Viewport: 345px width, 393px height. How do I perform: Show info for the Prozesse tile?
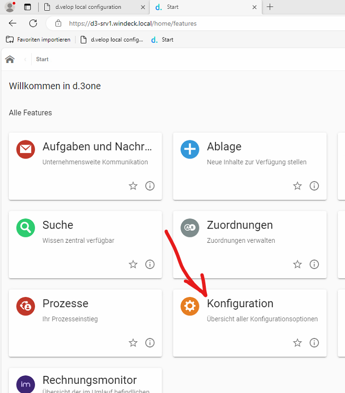(x=150, y=343)
